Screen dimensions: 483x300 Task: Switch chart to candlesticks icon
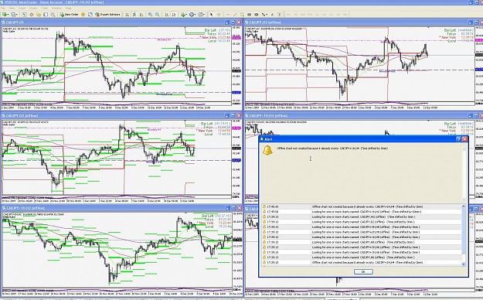click(x=134, y=15)
